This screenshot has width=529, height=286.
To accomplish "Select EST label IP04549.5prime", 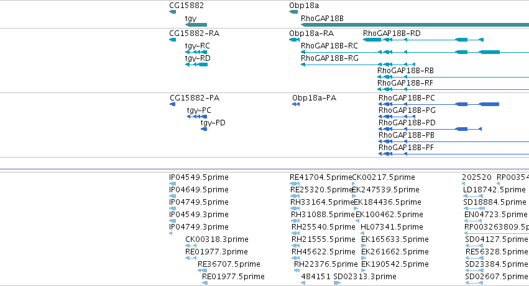I will click(x=199, y=177).
